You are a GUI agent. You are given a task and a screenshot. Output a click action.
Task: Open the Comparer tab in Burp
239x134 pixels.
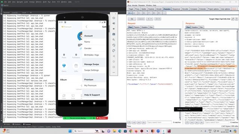(x=194, y=9)
